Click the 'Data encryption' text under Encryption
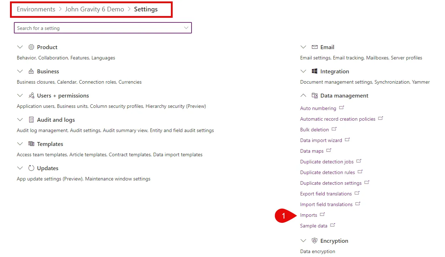 (x=318, y=251)
